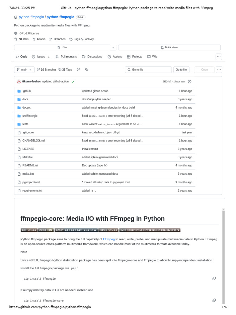The height and width of the screenshot is (315, 236).
Task: Expand the main branch selector
Action: (x=23, y=70)
